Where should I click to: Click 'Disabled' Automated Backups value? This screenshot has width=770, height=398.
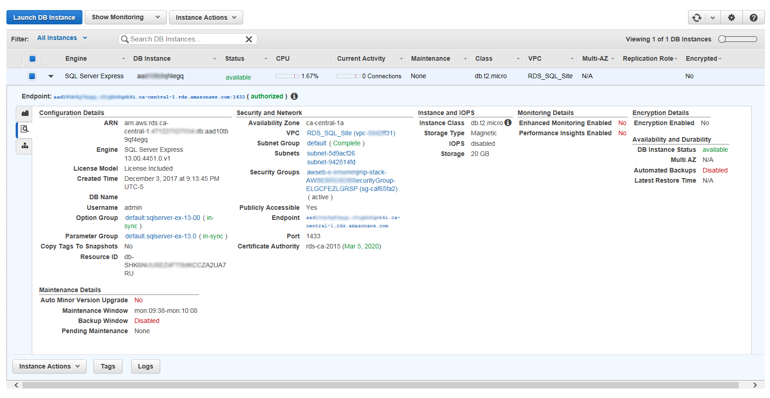(715, 170)
